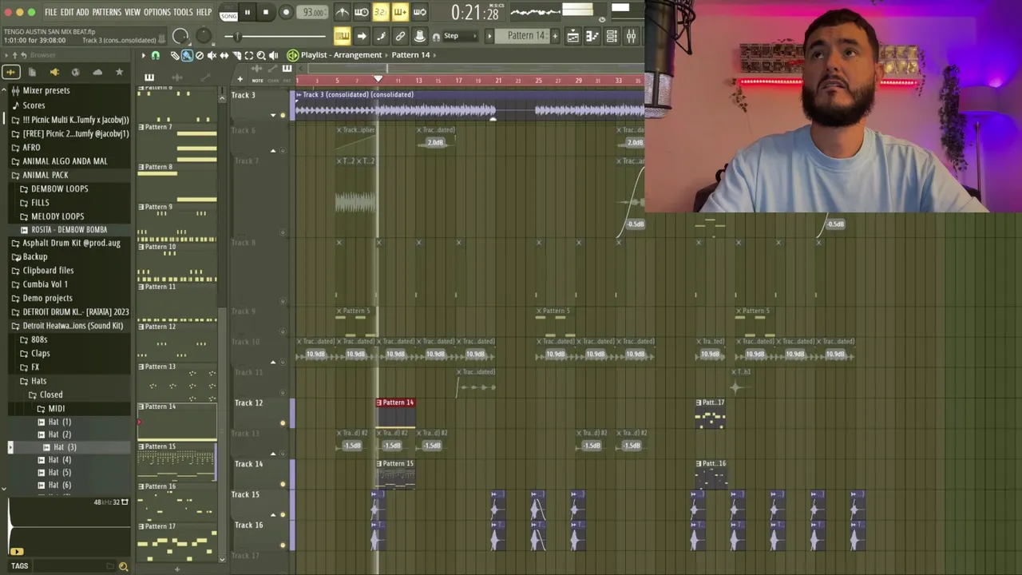Open the DEMBOW LOOPS folder
The width and height of the screenshot is (1022, 575).
point(60,188)
